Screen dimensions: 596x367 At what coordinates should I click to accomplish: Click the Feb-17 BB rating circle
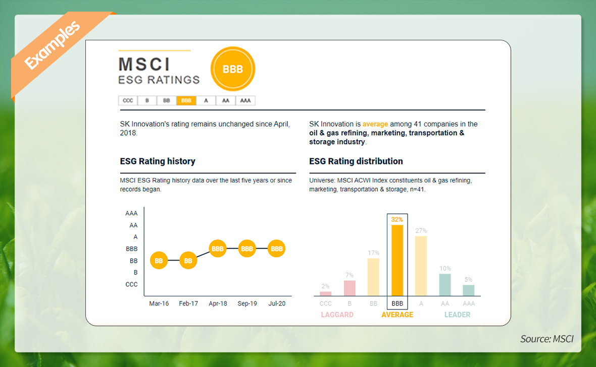[188, 261]
